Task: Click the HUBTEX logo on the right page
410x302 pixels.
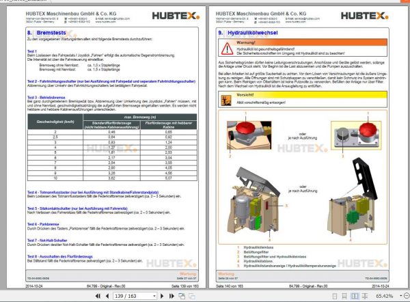Action: (x=364, y=16)
